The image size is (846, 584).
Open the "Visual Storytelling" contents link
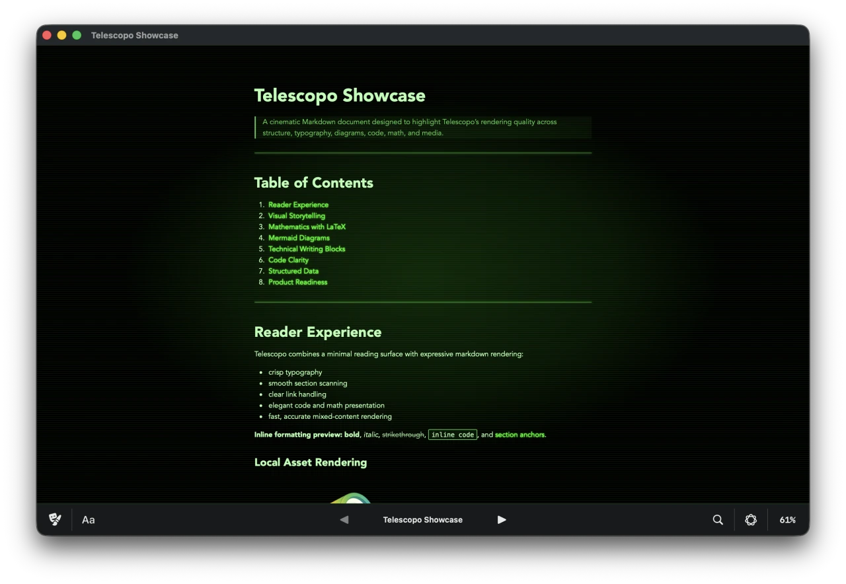click(x=296, y=215)
